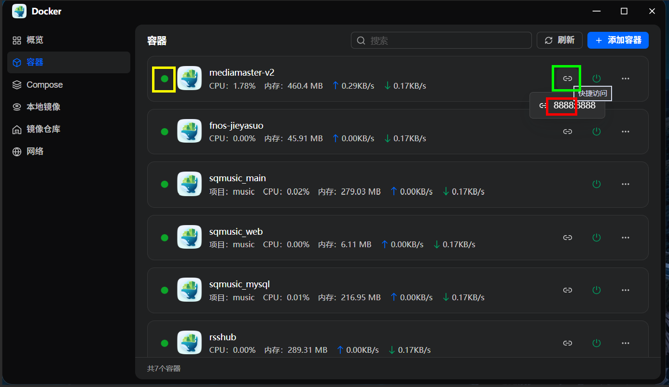Click the green status dot of fnos-jieyasuo

[x=165, y=132]
